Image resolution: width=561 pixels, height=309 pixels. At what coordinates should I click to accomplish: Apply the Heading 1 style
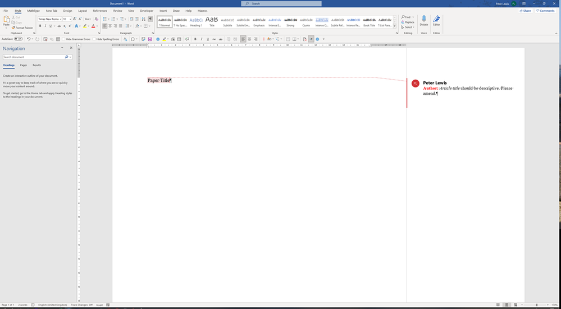pyautogui.click(x=196, y=22)
